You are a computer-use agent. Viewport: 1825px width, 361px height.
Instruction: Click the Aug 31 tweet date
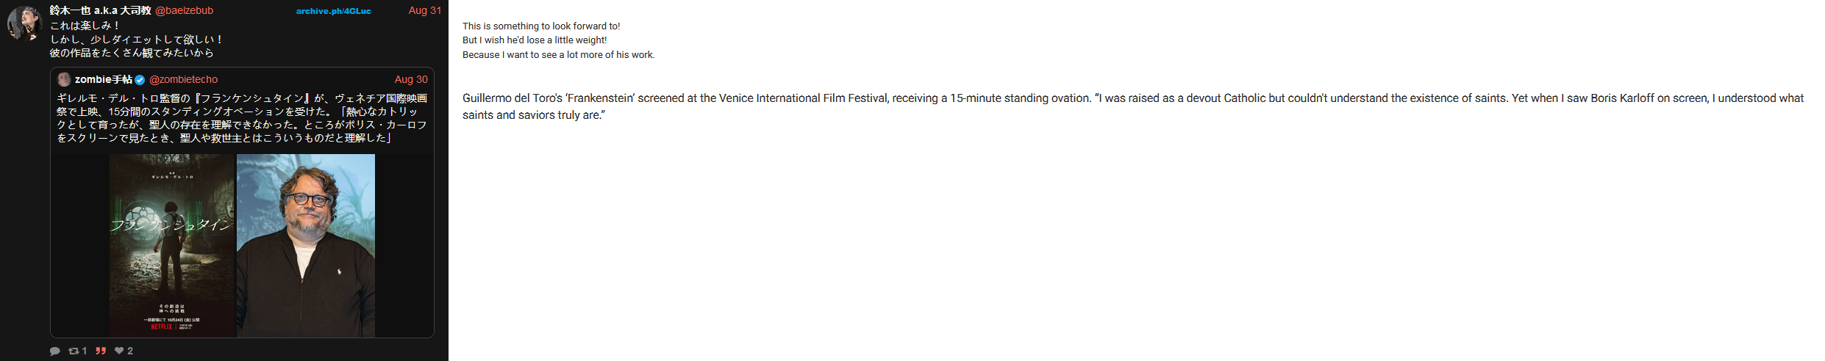pyautogui.click(x=424, y=10)
